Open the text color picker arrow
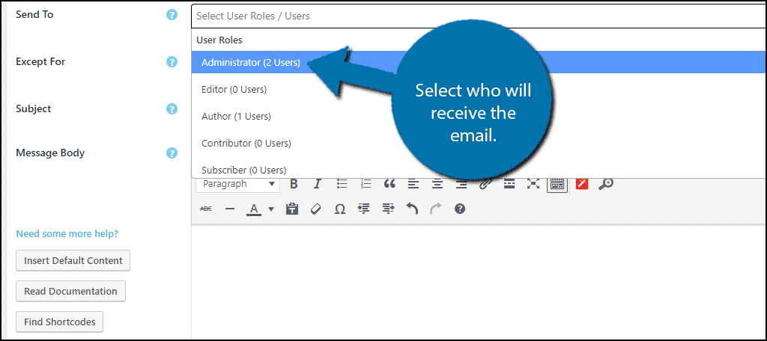The image size is (767, 341). [x=271, y=209]
